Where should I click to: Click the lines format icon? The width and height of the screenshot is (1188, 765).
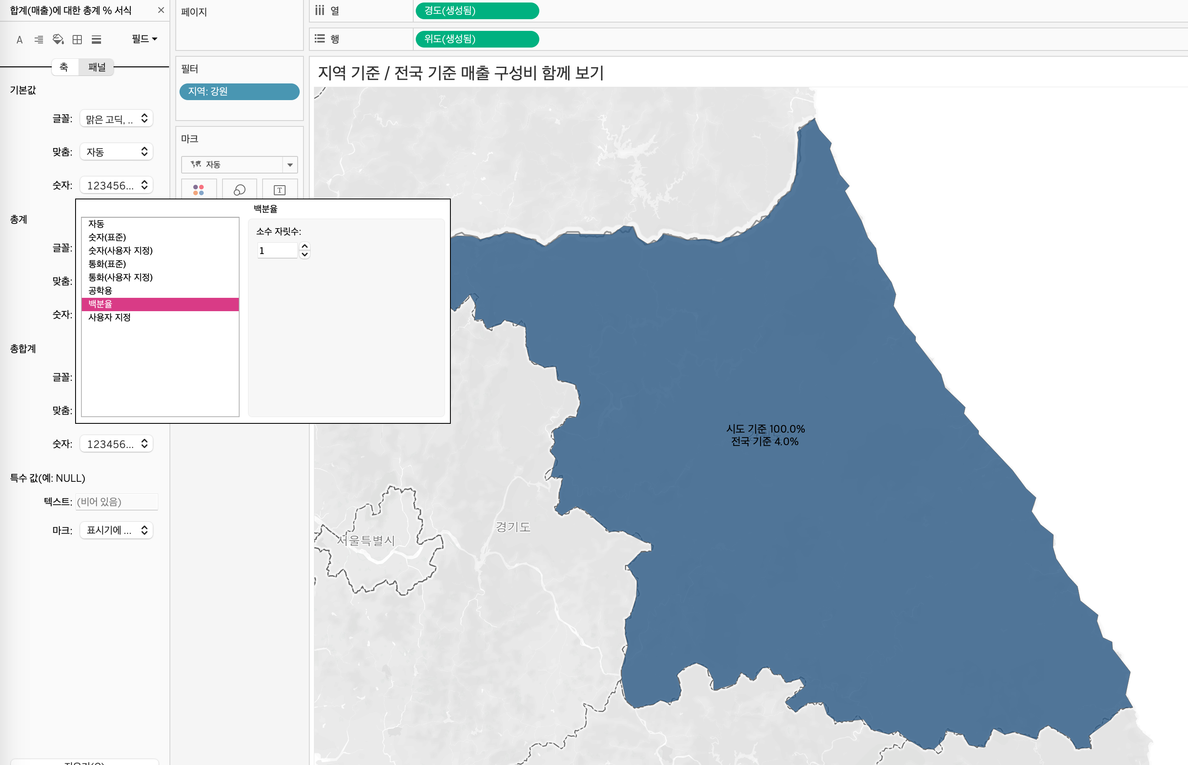[x=96, y=40]
